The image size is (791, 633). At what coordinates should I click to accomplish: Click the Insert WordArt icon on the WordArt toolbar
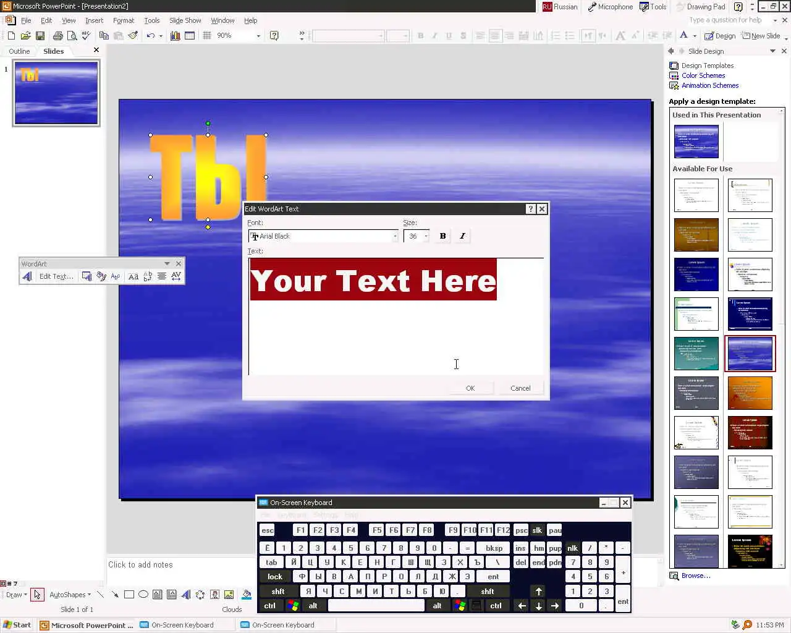(x=27, y=276)
